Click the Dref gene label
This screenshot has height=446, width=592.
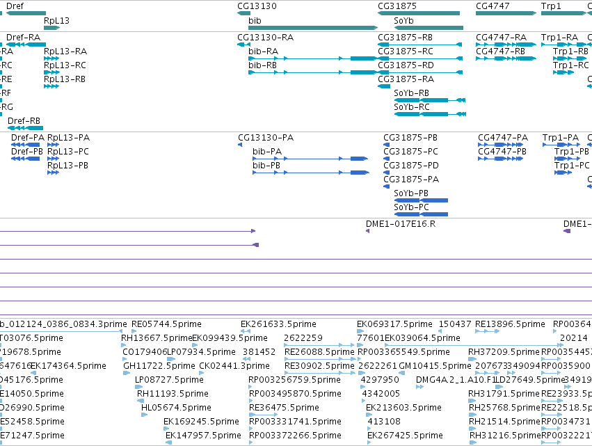point(15,6)
